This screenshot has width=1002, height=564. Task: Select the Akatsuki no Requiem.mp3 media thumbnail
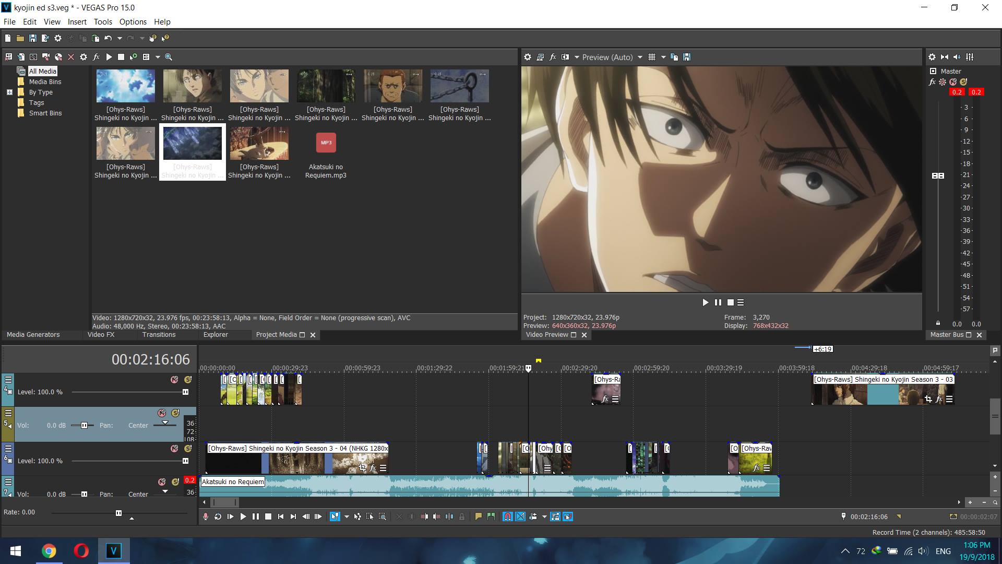click(x=326, y=143)
